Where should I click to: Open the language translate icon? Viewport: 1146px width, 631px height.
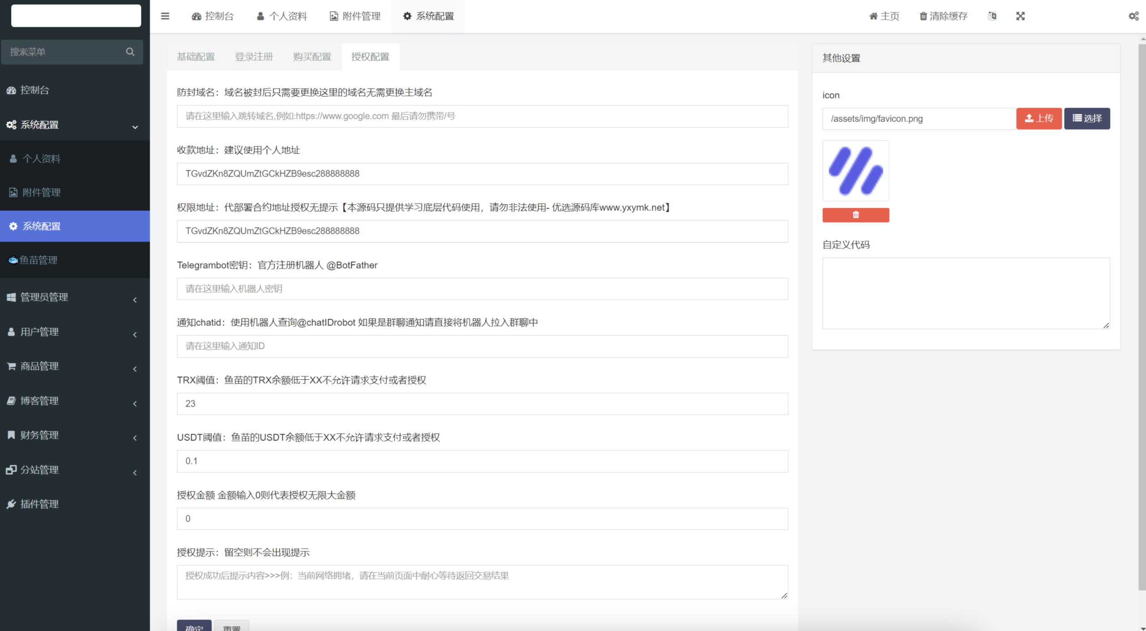click(992, 16)
